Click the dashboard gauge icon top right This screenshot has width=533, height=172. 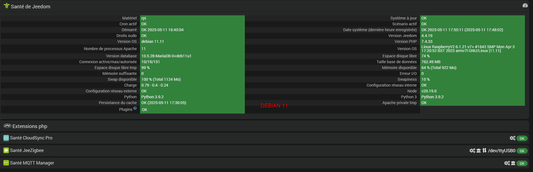(x=525, y=6)
